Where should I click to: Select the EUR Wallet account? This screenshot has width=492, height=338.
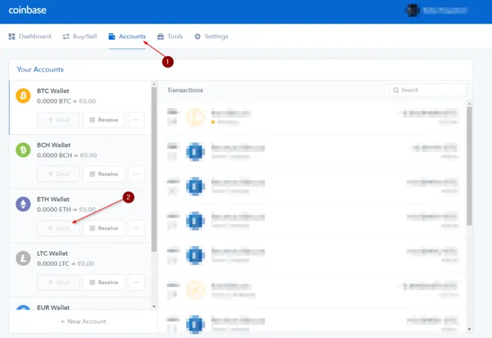point(80,305)
